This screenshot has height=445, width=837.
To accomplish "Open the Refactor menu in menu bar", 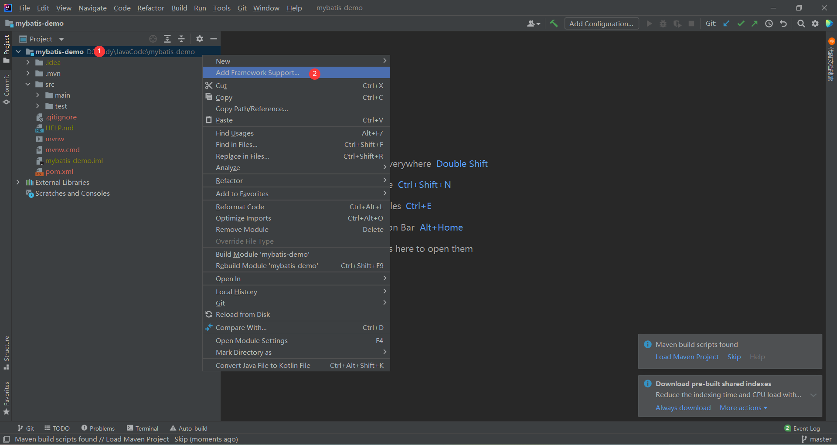I will [150, 8].
